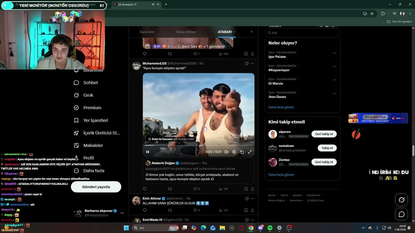
Task: Click the Ara search field on X
Action: point(302,33)
